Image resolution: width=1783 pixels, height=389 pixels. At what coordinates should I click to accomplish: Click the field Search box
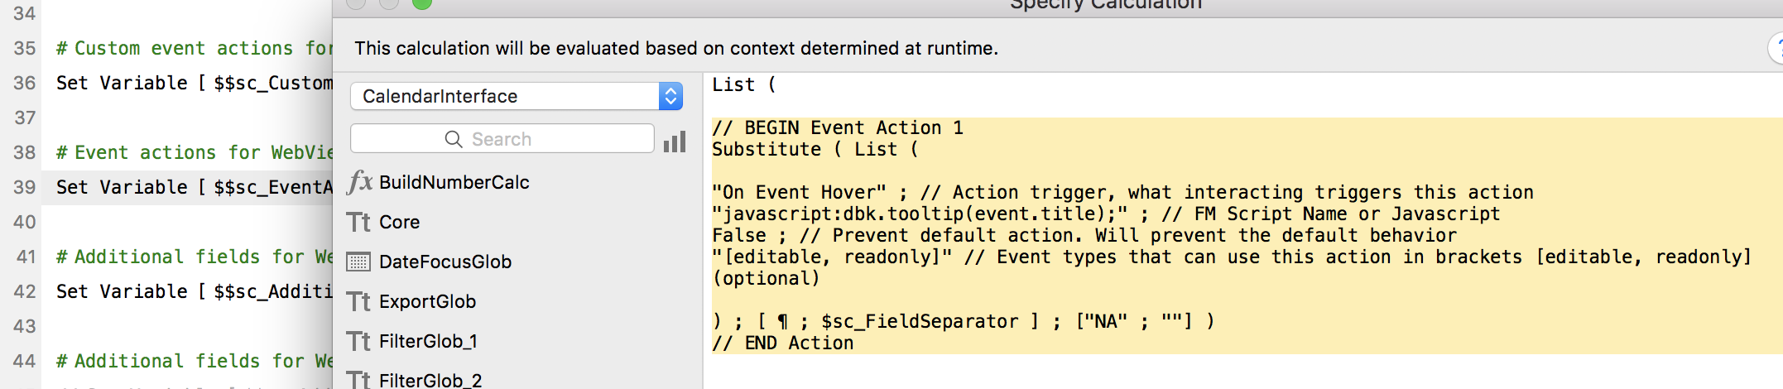[502, 139]
